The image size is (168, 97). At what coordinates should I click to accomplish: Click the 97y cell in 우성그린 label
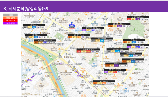point(93,40)
